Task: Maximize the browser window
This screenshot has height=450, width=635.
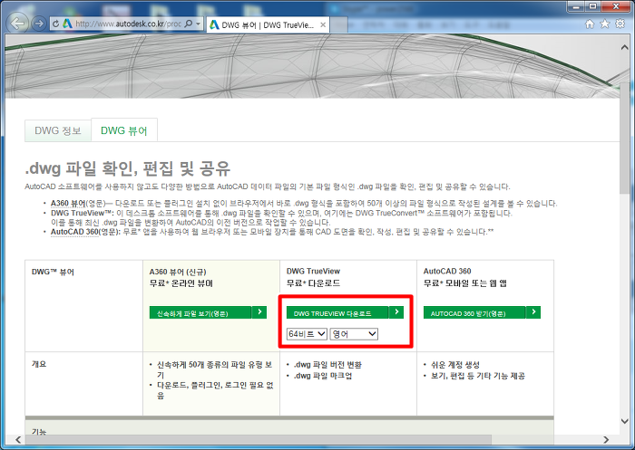Action: (593, 6)
